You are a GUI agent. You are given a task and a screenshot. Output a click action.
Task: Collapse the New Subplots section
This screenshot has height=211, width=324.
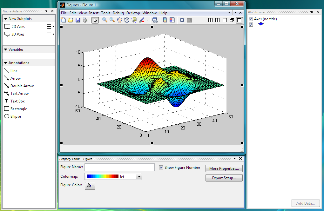pyautogui.click(x=6, y=19)
